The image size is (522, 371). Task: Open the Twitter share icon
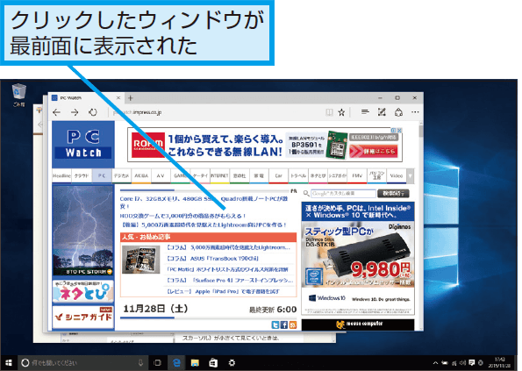(x=275, y=325)
